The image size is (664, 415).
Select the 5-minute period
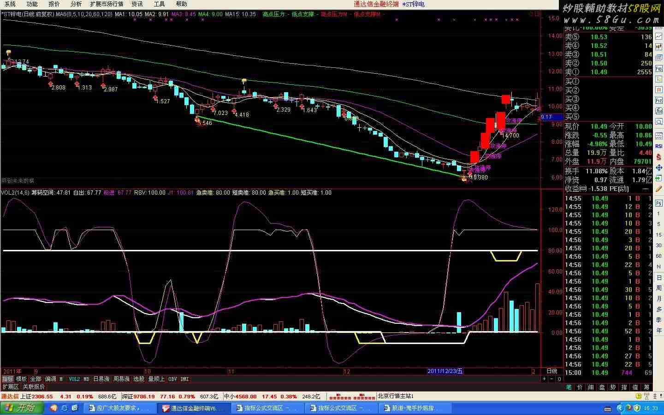[659, 225]
